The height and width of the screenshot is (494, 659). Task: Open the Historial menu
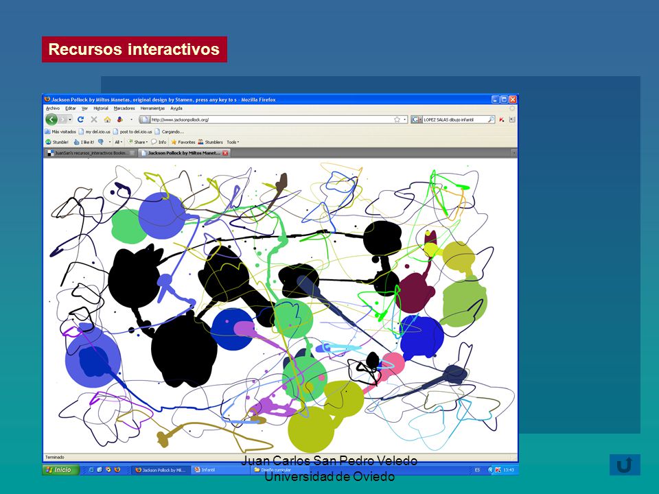point(101,108)
